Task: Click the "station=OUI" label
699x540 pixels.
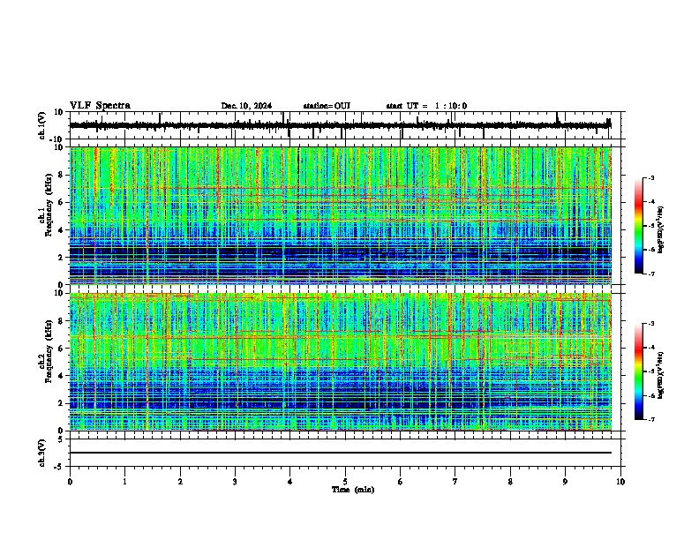Action: click(327, 106)
